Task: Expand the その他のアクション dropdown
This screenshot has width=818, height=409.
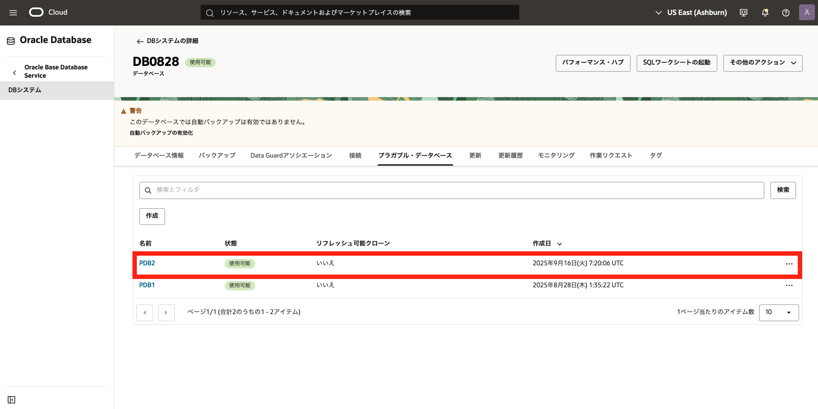Action: click(x=763, y=63)
